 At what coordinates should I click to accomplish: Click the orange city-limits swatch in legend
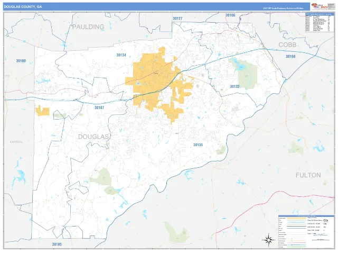296,218
